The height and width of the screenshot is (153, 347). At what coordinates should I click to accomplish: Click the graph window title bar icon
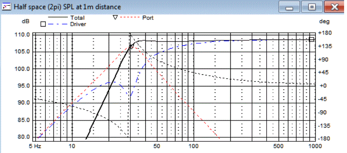[7, 7]
